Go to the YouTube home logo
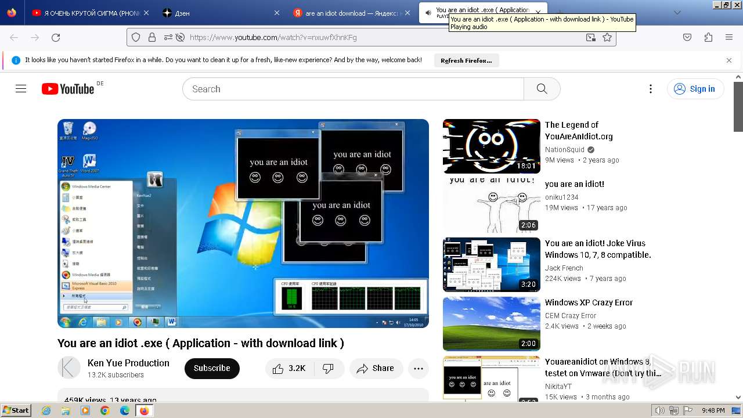743x418 pixels. [68, 89]
